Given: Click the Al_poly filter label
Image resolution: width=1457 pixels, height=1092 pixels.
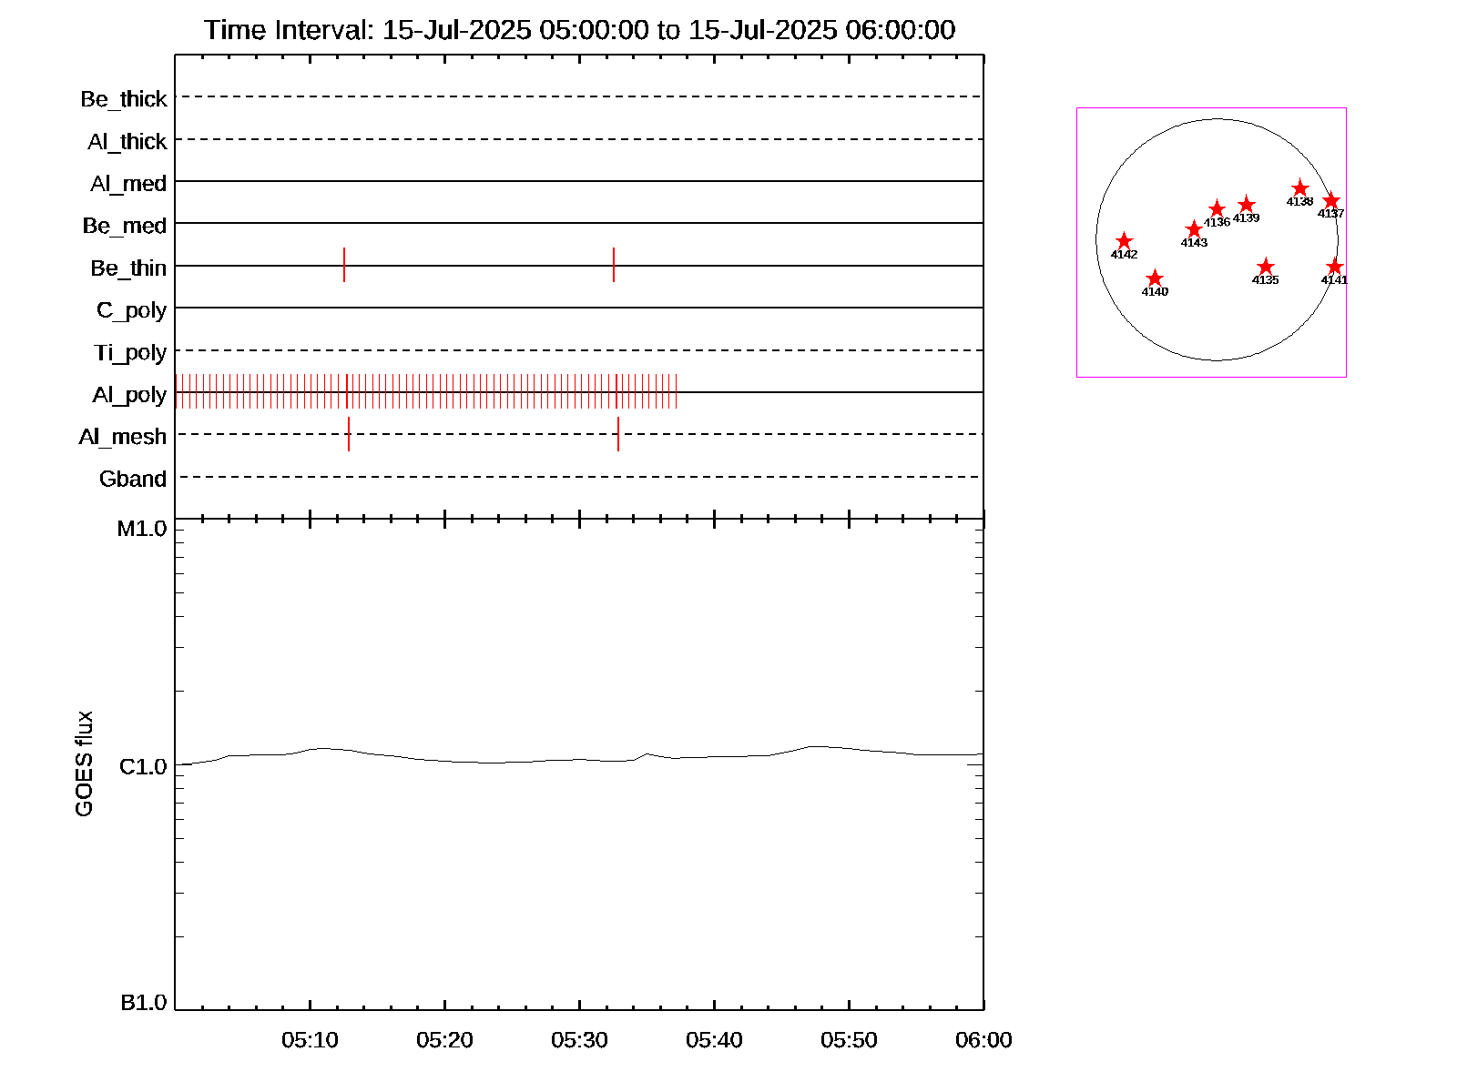Looking at the screenshot, I should pyautogui.click(x=129, y=395).
